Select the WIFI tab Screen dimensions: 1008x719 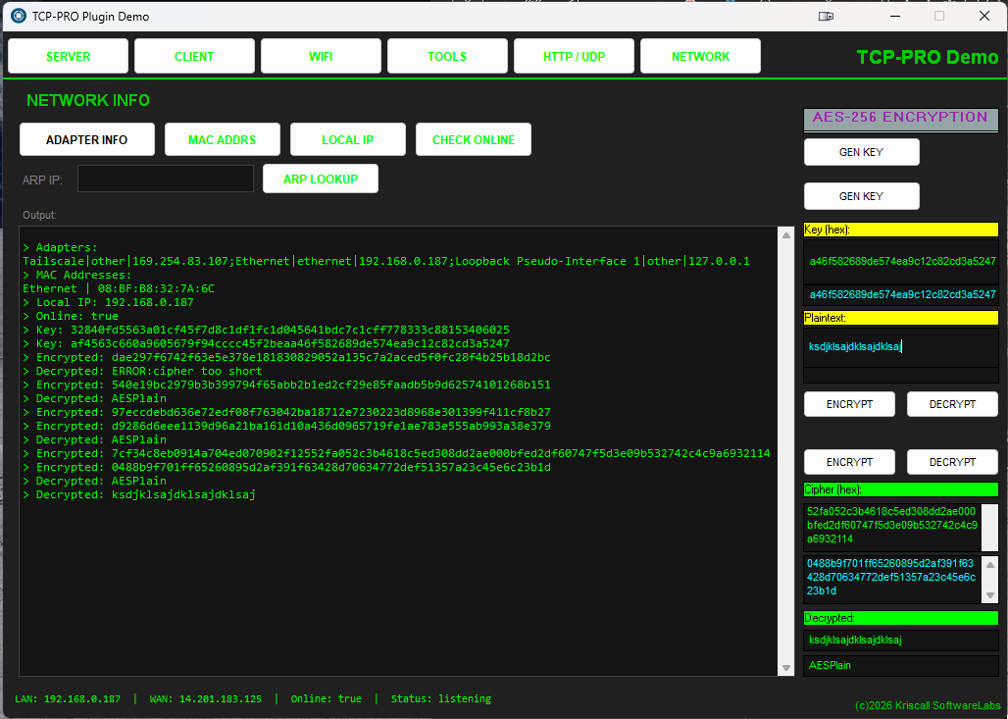tap(321, 56)
